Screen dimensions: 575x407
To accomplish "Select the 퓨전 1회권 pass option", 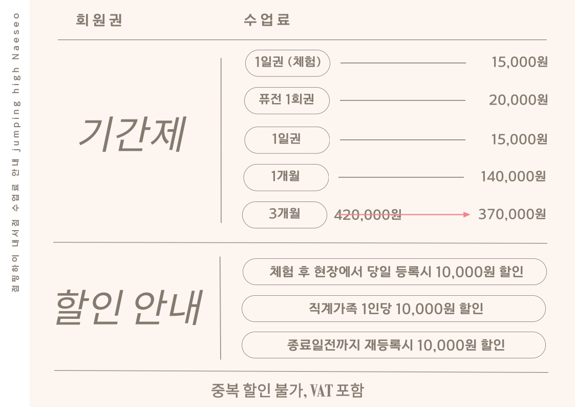I will (286, 101).
